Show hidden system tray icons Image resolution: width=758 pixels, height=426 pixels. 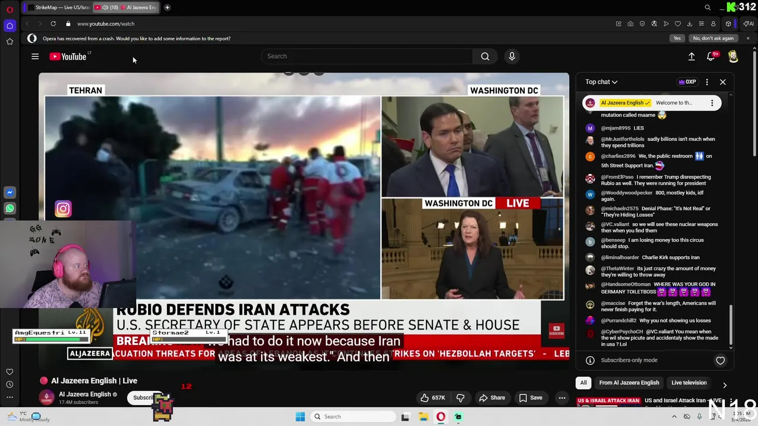[674, 417]
